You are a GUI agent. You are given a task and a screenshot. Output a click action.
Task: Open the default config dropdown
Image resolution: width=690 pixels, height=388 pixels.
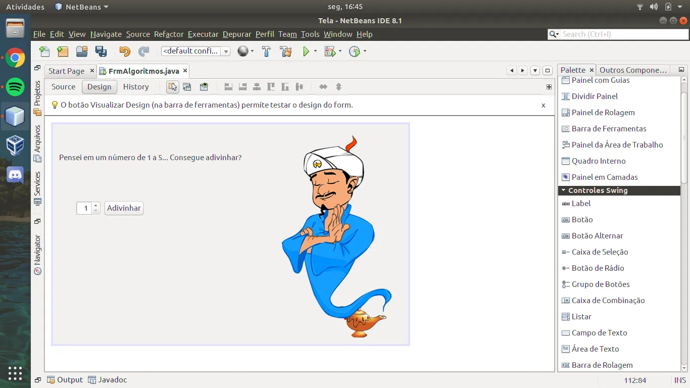(226, 52)
